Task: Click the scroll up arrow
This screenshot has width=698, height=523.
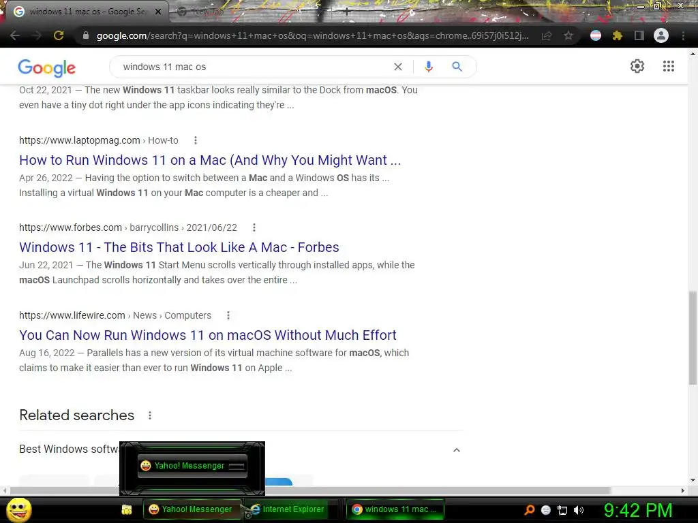Action: pyautogui.click(x=693, y=54)
